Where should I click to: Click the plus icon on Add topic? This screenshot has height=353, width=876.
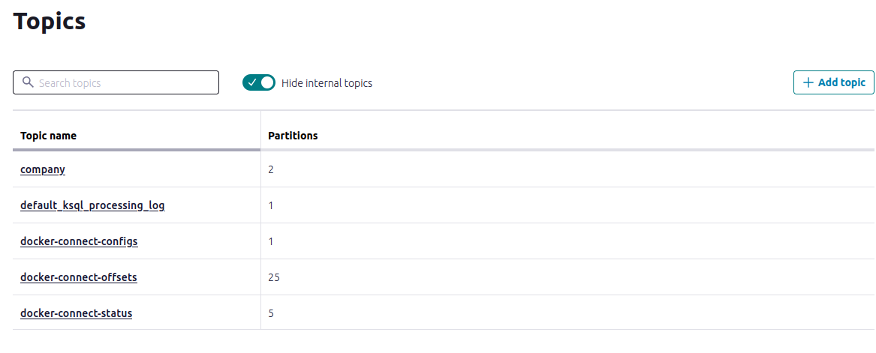pos(808,82)
